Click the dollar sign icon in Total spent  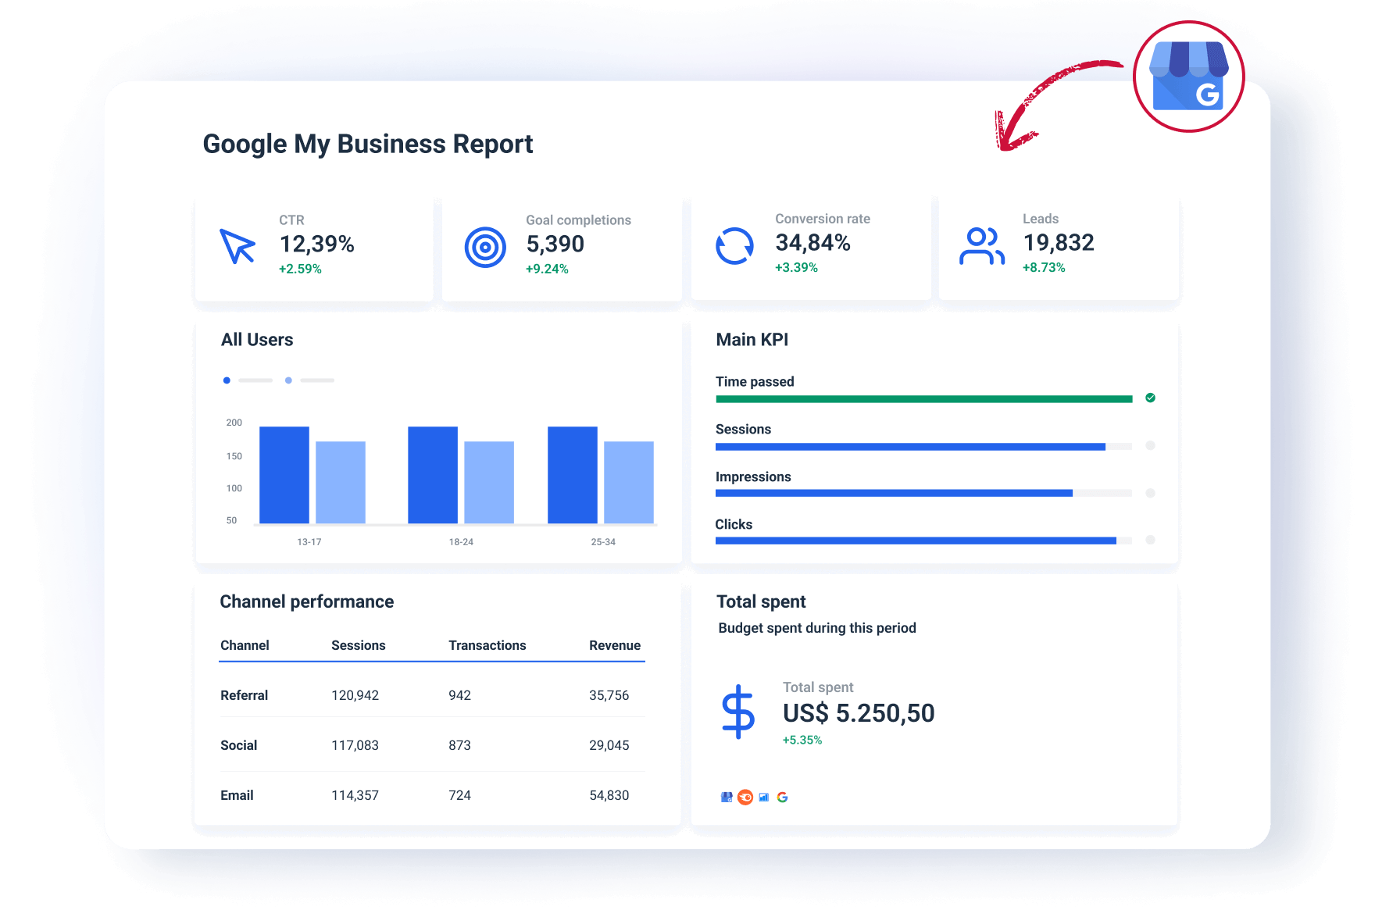[x=737, y=712]
